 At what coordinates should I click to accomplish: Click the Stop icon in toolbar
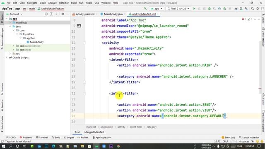click(x=229, y=8)
